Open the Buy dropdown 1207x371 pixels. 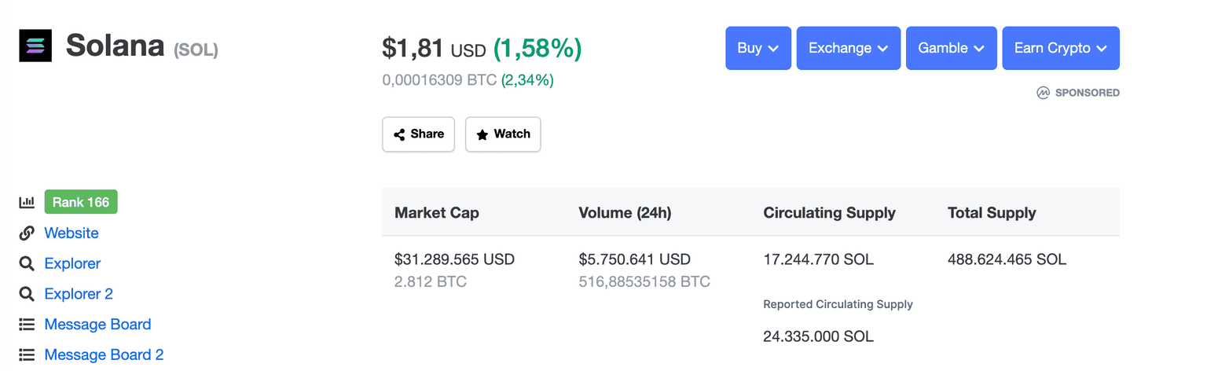(758, 48)
